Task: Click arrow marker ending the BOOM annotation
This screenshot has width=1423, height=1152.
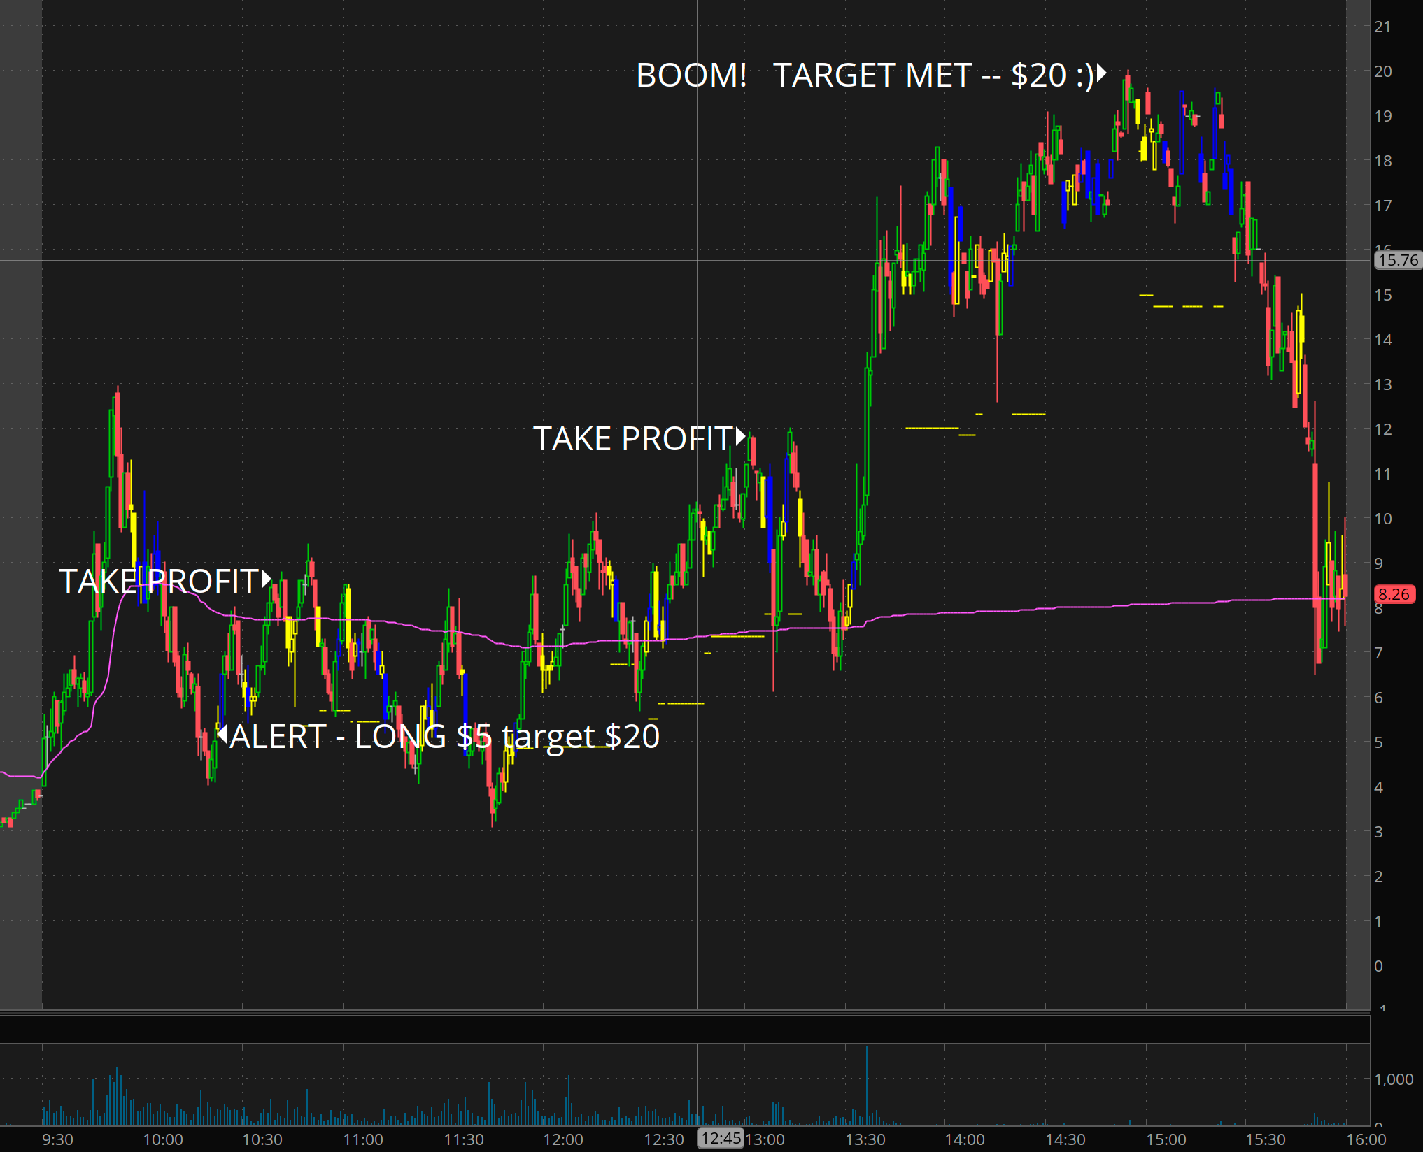Action: click(1101, 73)
